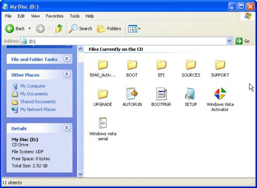Click the Free Space: 0 bytes text
257x188 pixels.
31,159
